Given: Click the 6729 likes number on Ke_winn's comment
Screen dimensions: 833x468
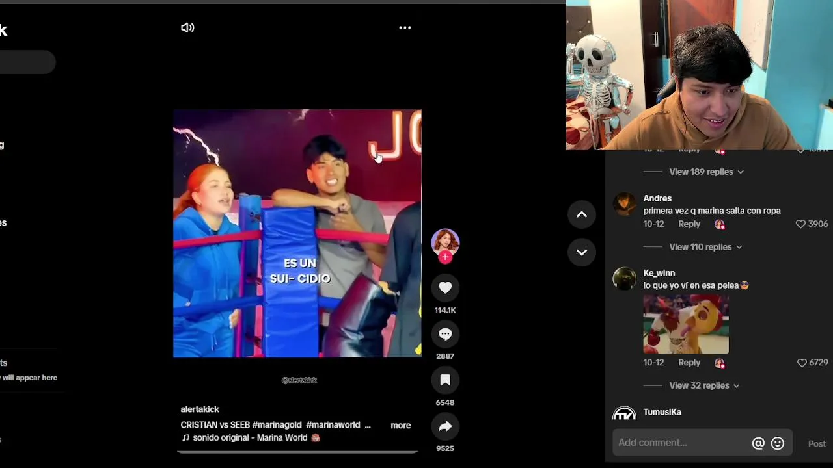Looking at the screenshot, I should [819, 363].
